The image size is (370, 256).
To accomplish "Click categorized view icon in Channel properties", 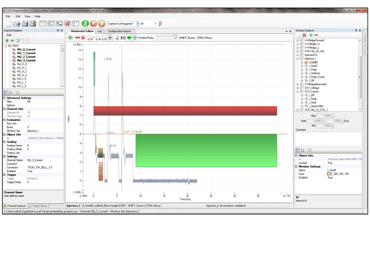I will pyautogui.click(x=6, y=93).
